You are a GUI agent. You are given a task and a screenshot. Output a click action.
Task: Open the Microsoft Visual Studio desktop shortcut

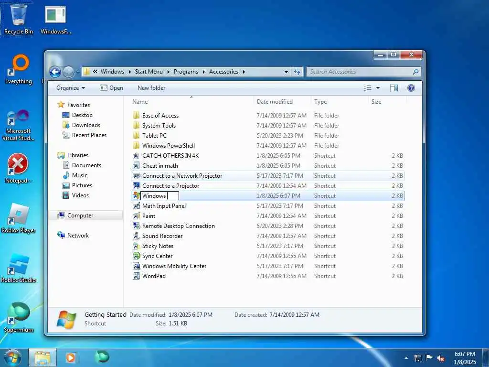(x=19, y=125)
